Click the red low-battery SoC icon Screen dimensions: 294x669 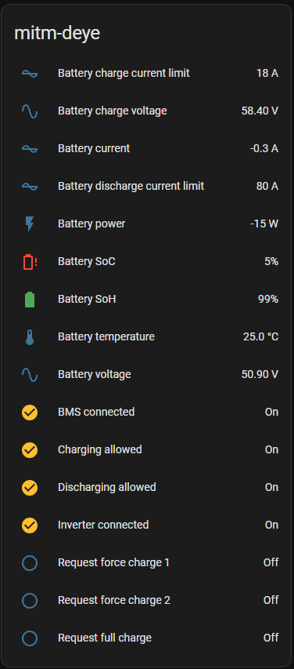30,261
